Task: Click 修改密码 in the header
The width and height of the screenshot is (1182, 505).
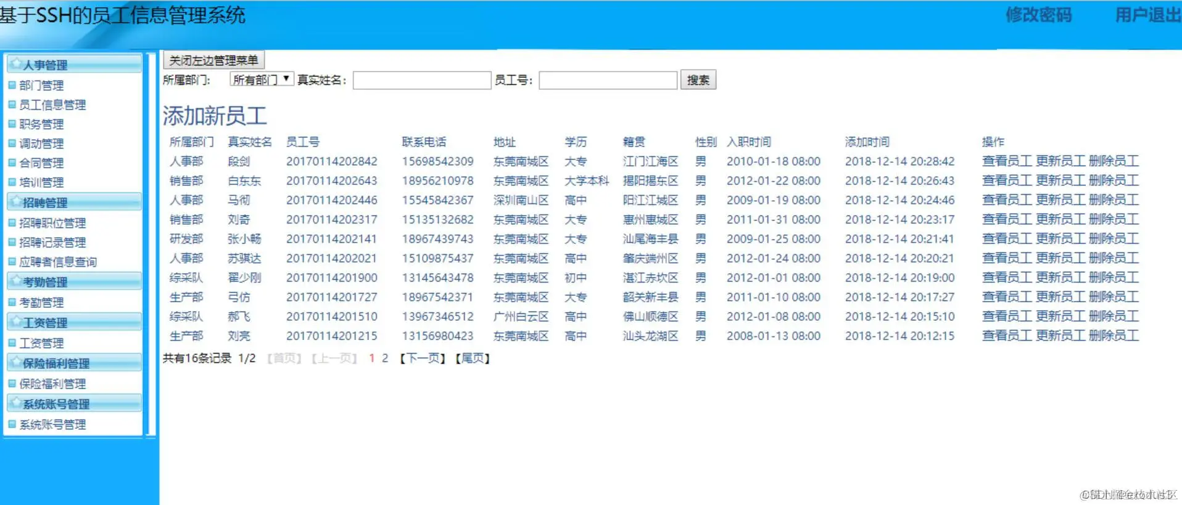Action: pyautogui.click(x=1039, y=15)
